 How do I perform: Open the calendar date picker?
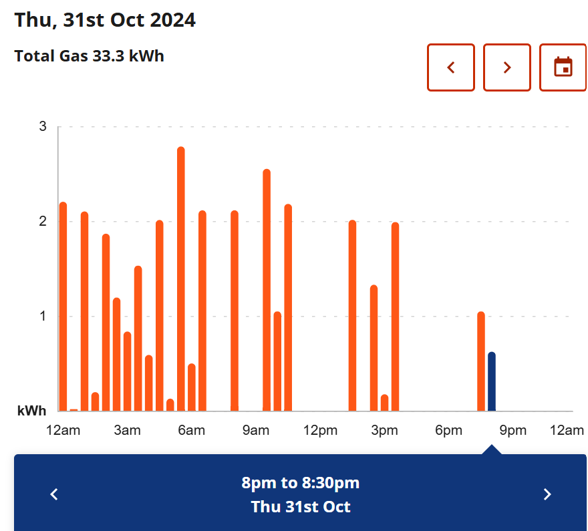coord(563,67)
